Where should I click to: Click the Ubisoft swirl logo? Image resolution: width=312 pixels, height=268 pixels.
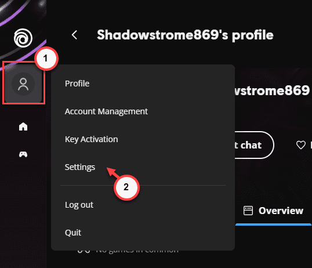[x=23, y=38]
